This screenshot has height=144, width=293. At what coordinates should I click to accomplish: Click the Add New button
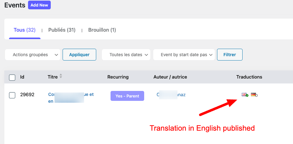(x=40, y=5)
